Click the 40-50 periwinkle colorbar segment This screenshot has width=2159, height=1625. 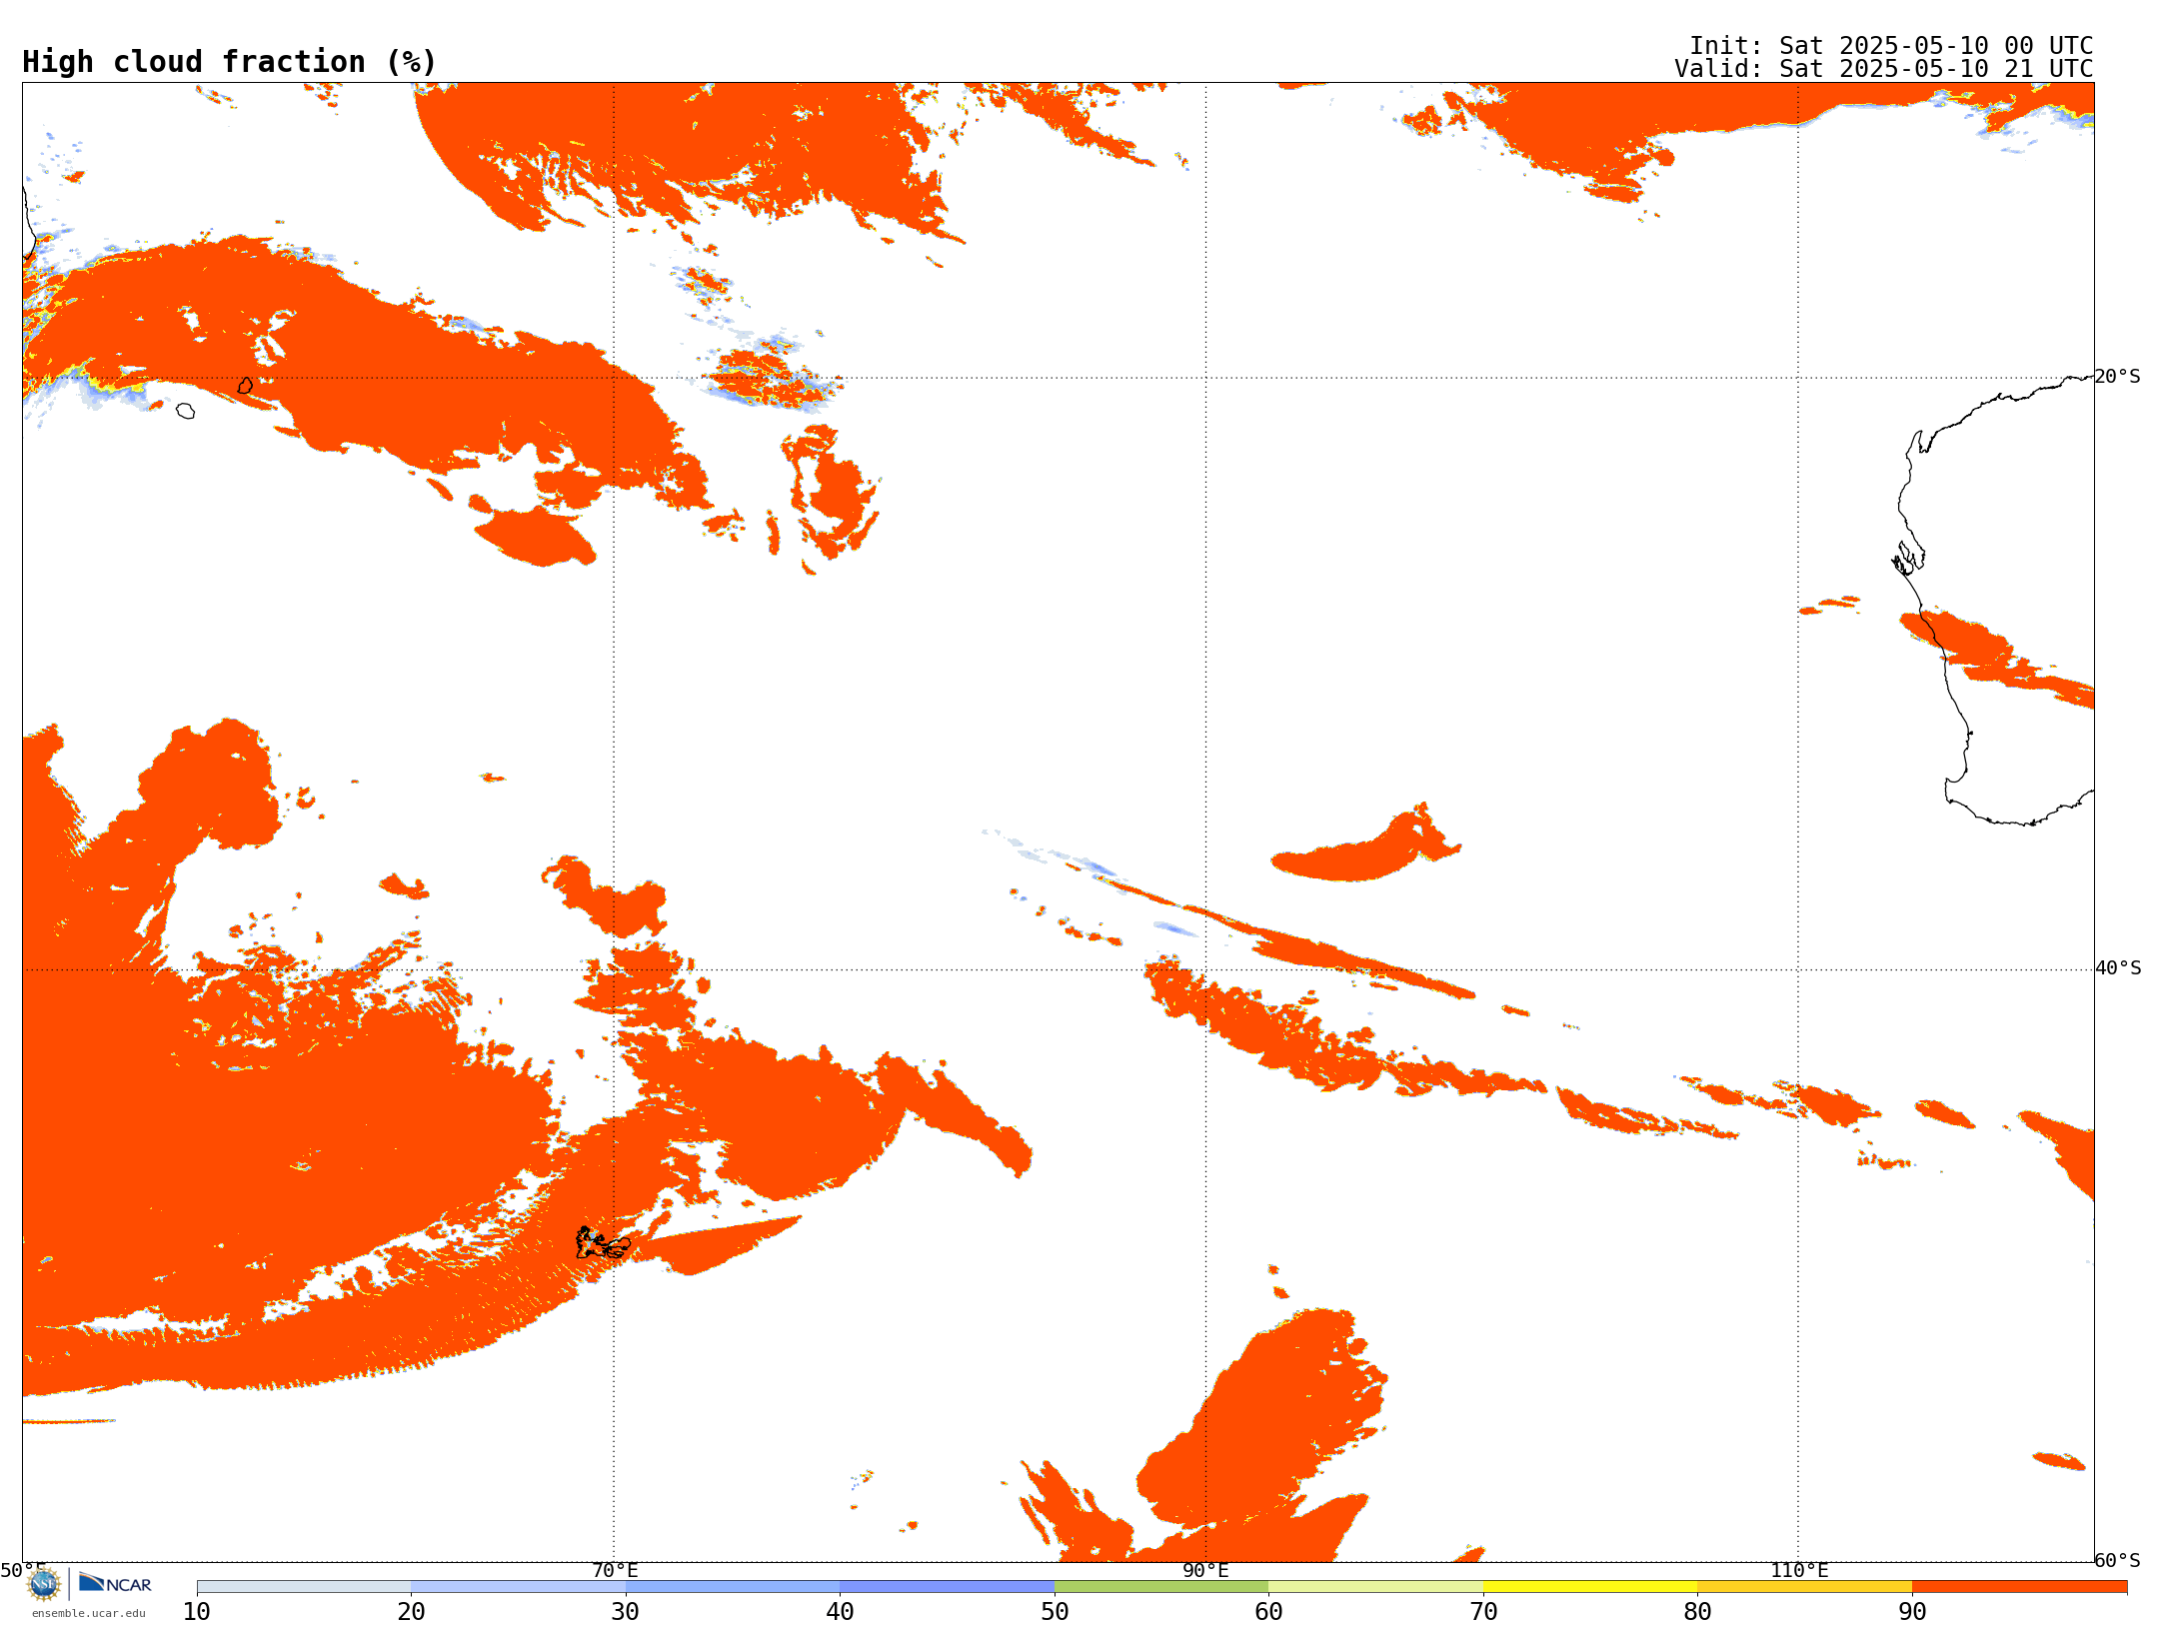click(x=947, y=1587)
